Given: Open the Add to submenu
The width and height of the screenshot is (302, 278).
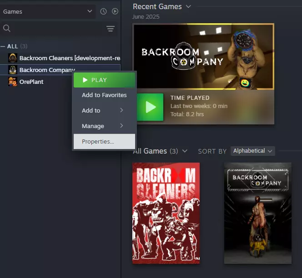Looking at the screenshot, I should click(104, 110).
